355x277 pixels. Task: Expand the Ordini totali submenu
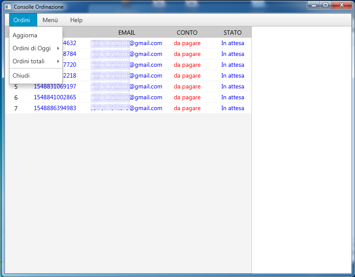point(36,61)
